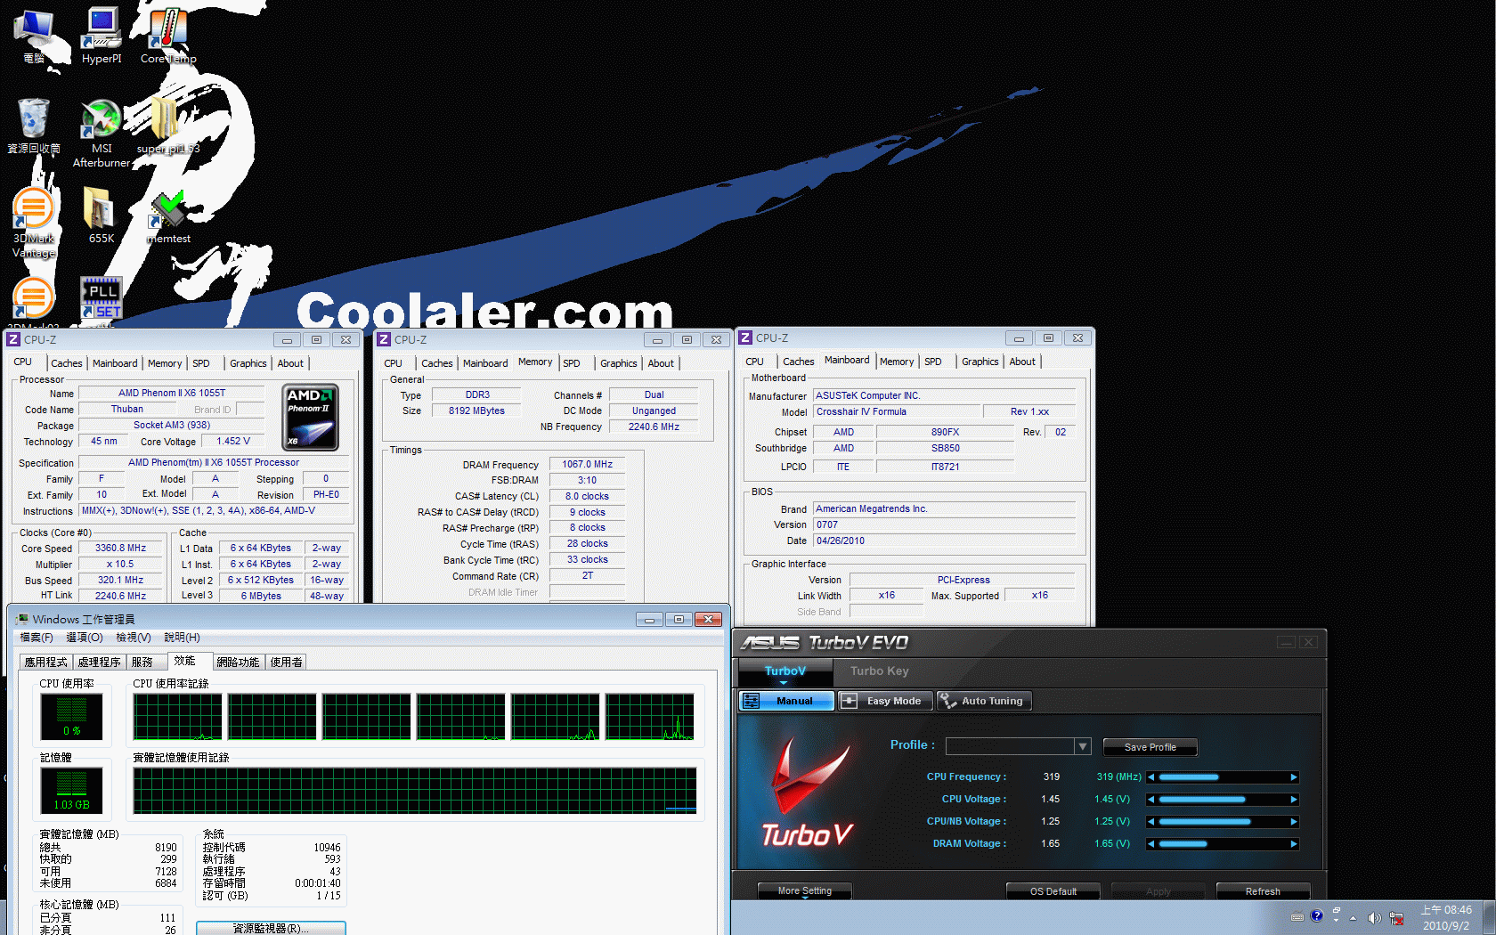Image resolution: width=1496 pixels, height=935 pixels.
Task: Increase CPU Frequency with right arrow
Action: pos(1294,777)
